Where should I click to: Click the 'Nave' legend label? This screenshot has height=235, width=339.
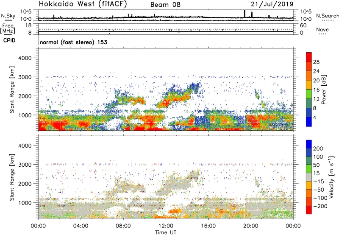(322, 30)
